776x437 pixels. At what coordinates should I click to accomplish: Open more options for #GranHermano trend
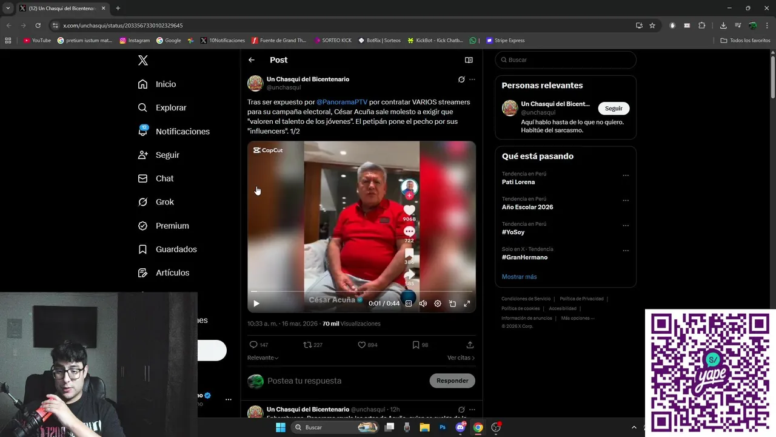(x=626, y=250)
